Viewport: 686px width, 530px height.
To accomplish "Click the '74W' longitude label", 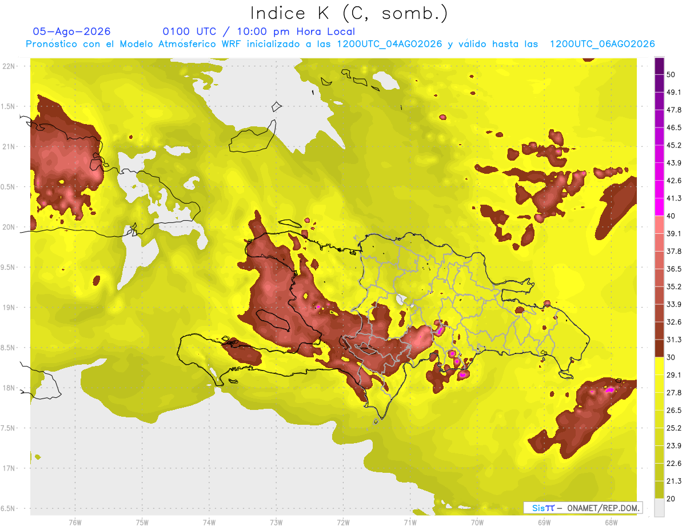I will pyautogui.click(x=209, y=522).
